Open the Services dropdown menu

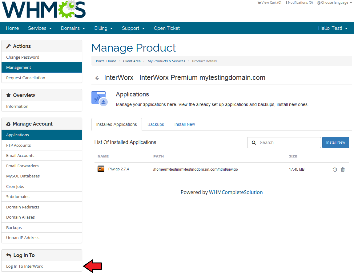tap(40, 28)
